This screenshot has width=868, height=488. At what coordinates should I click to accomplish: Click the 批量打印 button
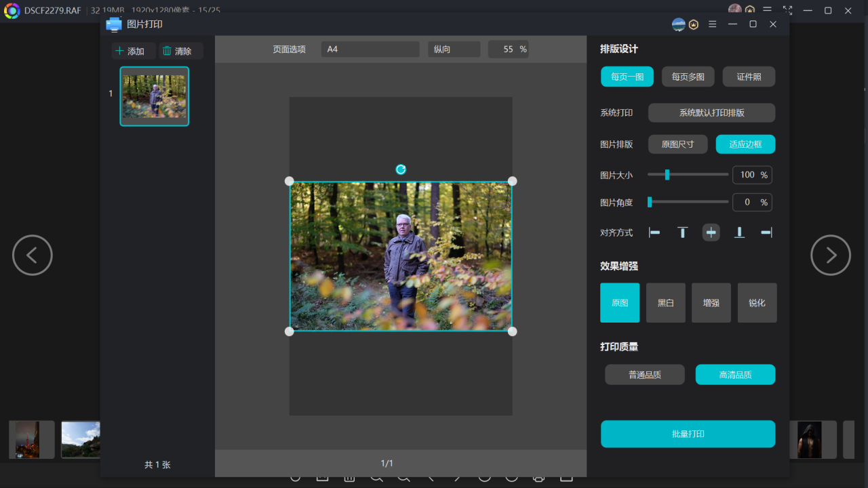[688, 434]
